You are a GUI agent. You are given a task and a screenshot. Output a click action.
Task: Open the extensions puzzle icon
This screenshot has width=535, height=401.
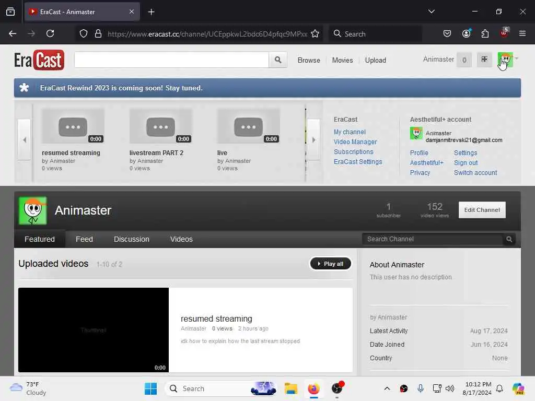coord(485,33)
